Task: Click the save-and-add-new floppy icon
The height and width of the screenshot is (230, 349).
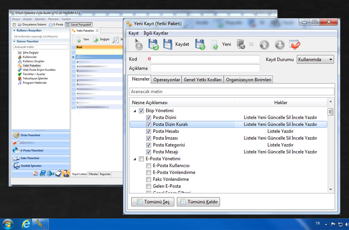Action: 200,44
